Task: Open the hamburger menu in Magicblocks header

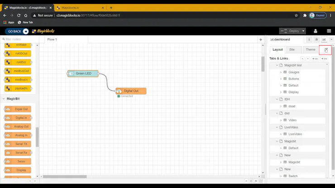Action: click(329, 31)
